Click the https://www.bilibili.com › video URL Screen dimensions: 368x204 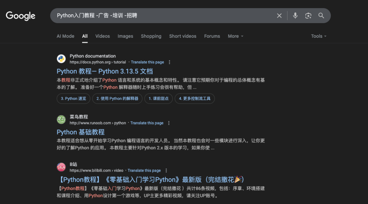96,170
